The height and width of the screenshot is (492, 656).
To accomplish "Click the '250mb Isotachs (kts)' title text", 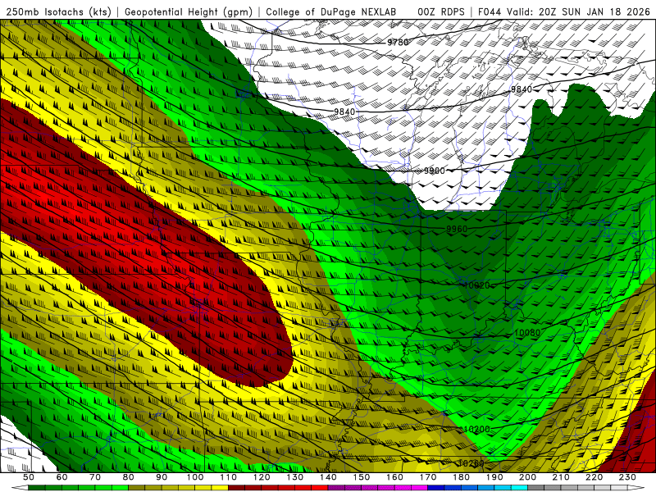I will point(58,11).
